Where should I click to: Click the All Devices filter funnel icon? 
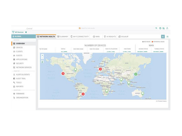(x=13, y=32)
